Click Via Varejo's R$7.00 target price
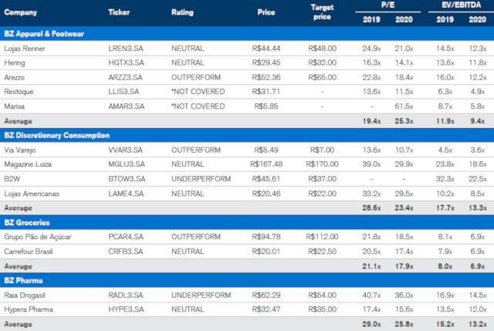This screenshot has height=331, width=494. pyautogui.click(x=322, y=150)
